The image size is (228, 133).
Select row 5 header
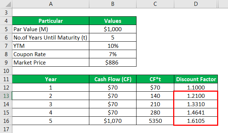(x=6, y=29)
